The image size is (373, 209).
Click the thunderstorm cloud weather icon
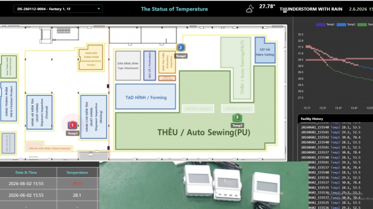[x=249, y=9]
